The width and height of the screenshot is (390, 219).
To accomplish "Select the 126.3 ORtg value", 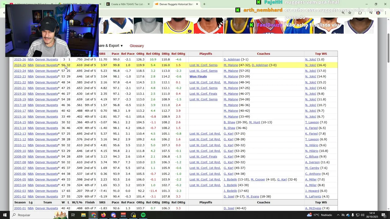I will 140,59.
